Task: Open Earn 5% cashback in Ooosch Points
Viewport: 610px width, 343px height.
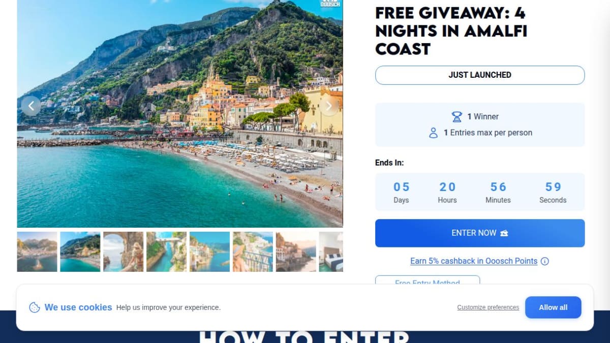Action: (474, 261)
